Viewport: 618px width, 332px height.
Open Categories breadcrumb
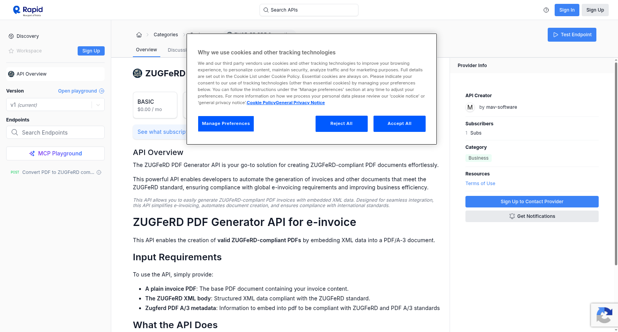166,35
